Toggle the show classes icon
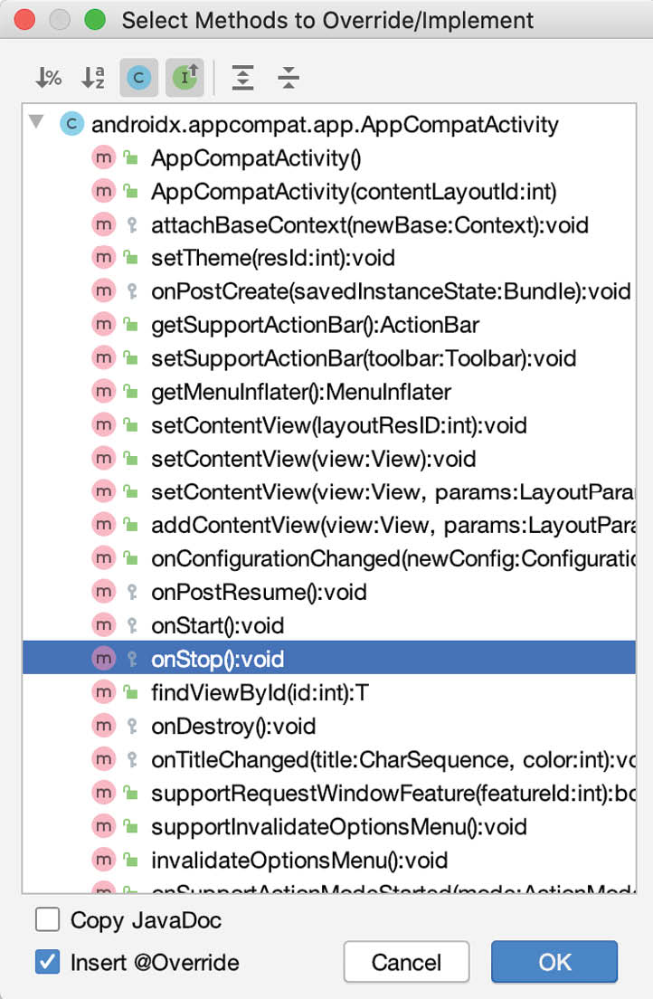This screenshot has height=999, width=653. tap(138, 78)
